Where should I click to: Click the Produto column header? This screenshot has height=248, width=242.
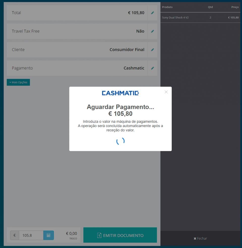167,7
